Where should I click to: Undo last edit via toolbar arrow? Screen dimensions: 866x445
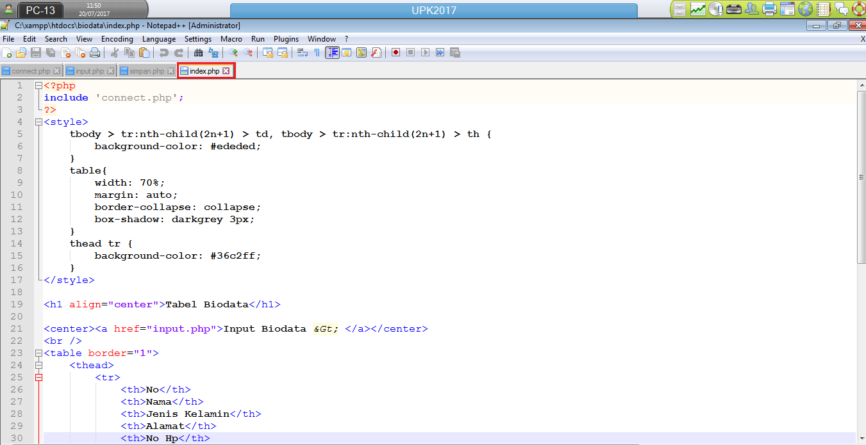point(163,53)
